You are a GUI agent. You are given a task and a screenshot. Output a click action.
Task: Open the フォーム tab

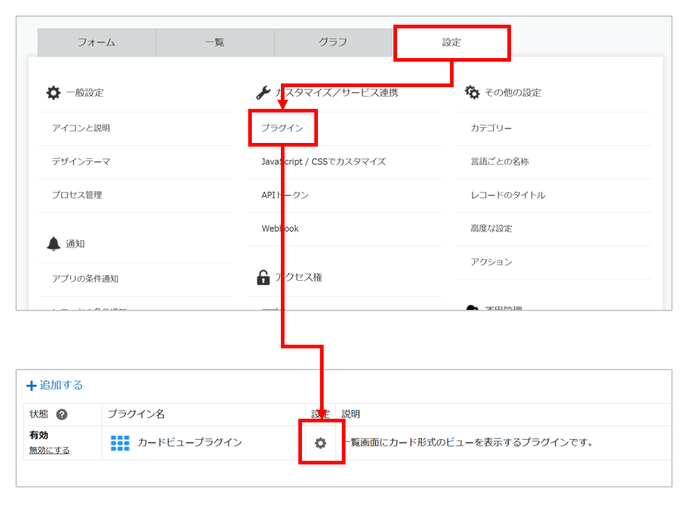(x=97, y=42)
